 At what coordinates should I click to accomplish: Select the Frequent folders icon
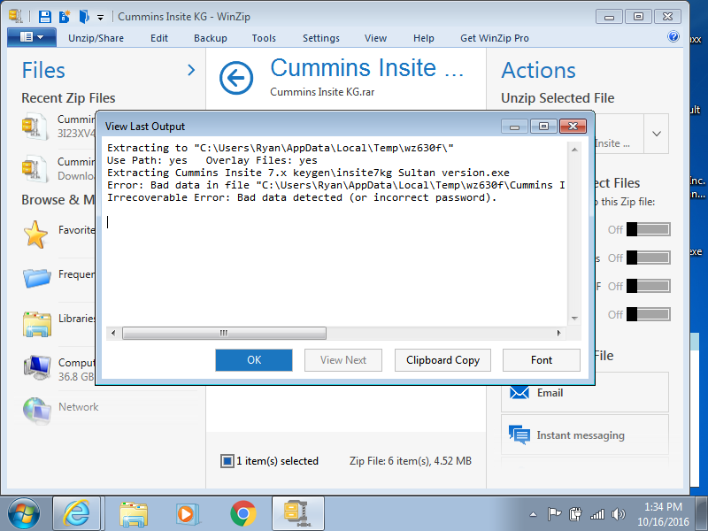coord(36,277)
